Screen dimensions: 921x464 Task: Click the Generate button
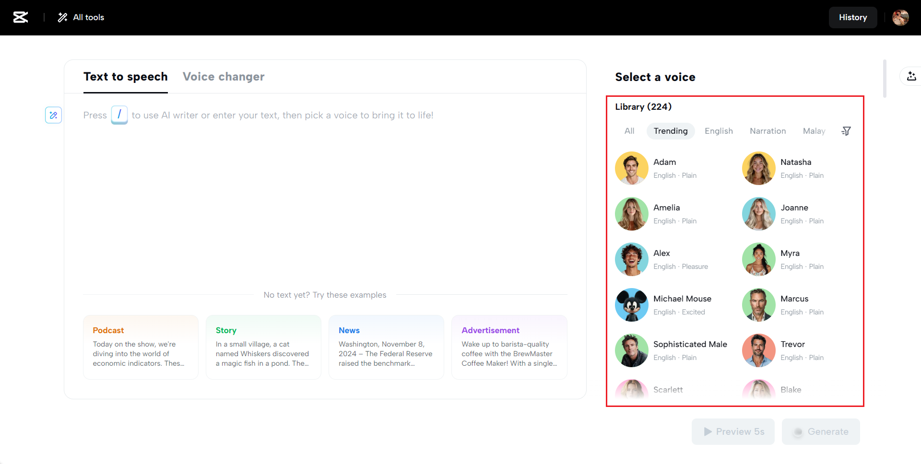[x=821, y=431]
